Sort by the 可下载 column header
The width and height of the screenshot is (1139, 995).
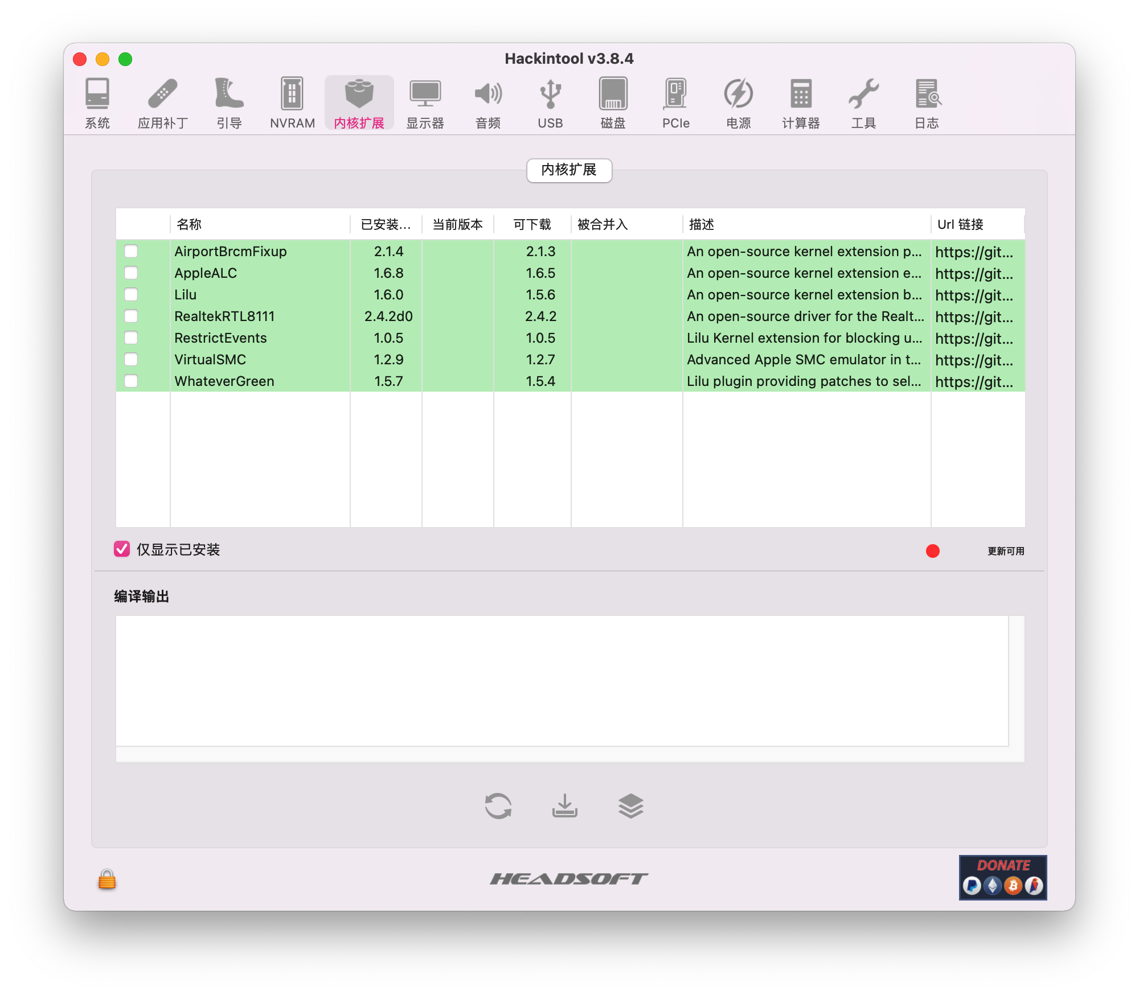[x=532, y=224]
